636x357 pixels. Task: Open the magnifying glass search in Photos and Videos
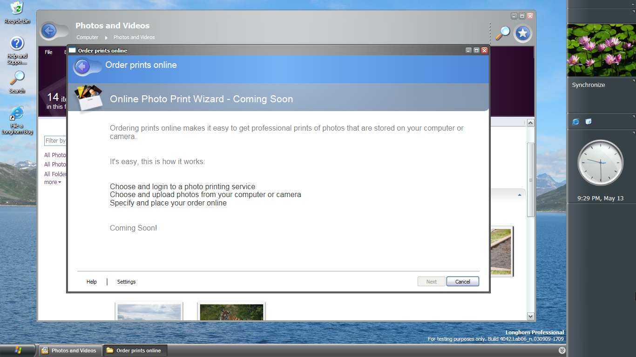pos(502,33)
